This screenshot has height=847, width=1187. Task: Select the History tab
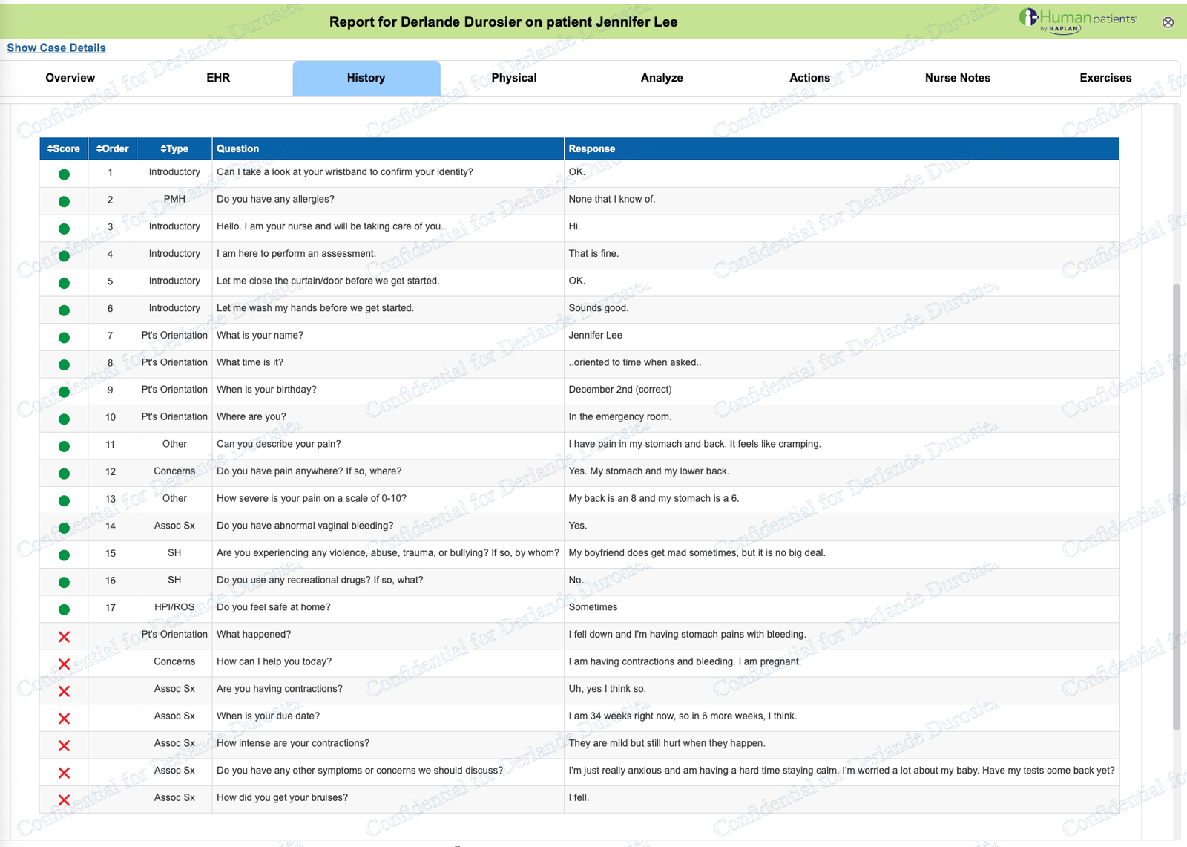click(366, 78)
